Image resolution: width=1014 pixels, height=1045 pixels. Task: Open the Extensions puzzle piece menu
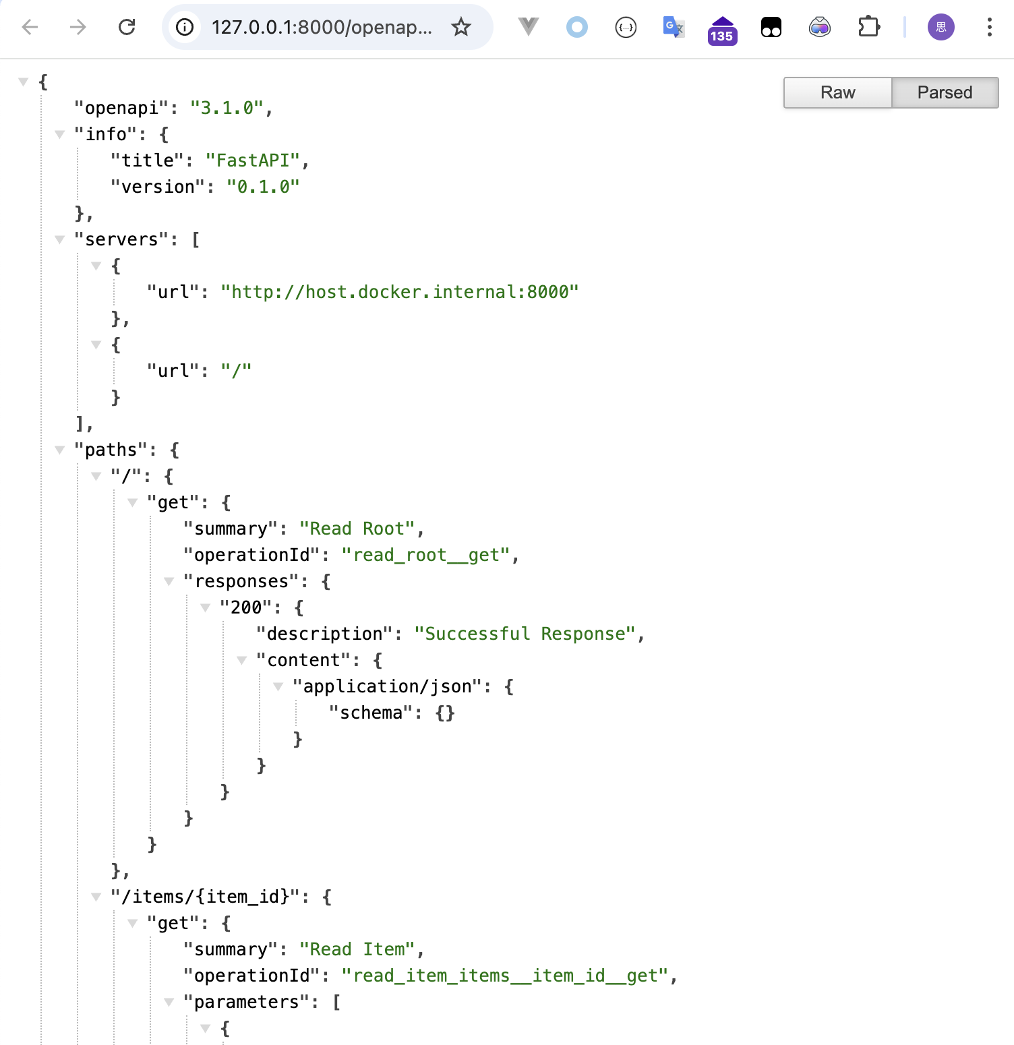[x=868, y=27]
